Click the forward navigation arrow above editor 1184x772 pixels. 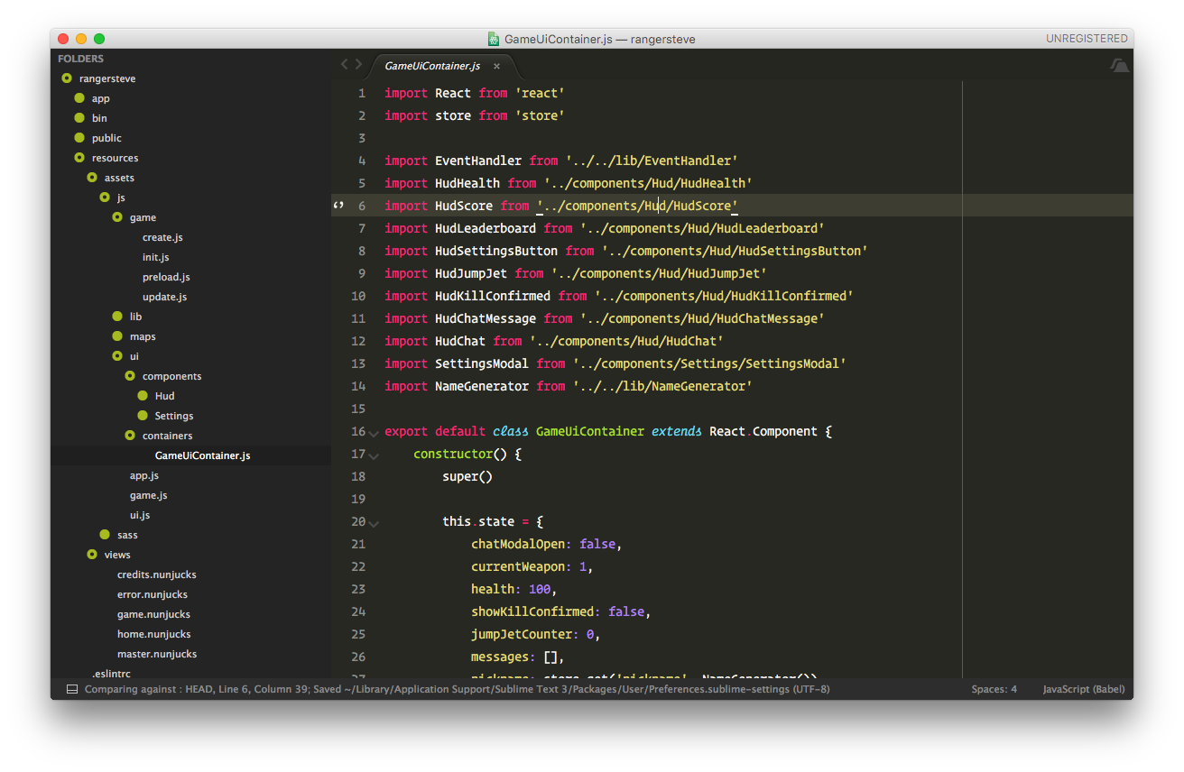coord(358,65)
